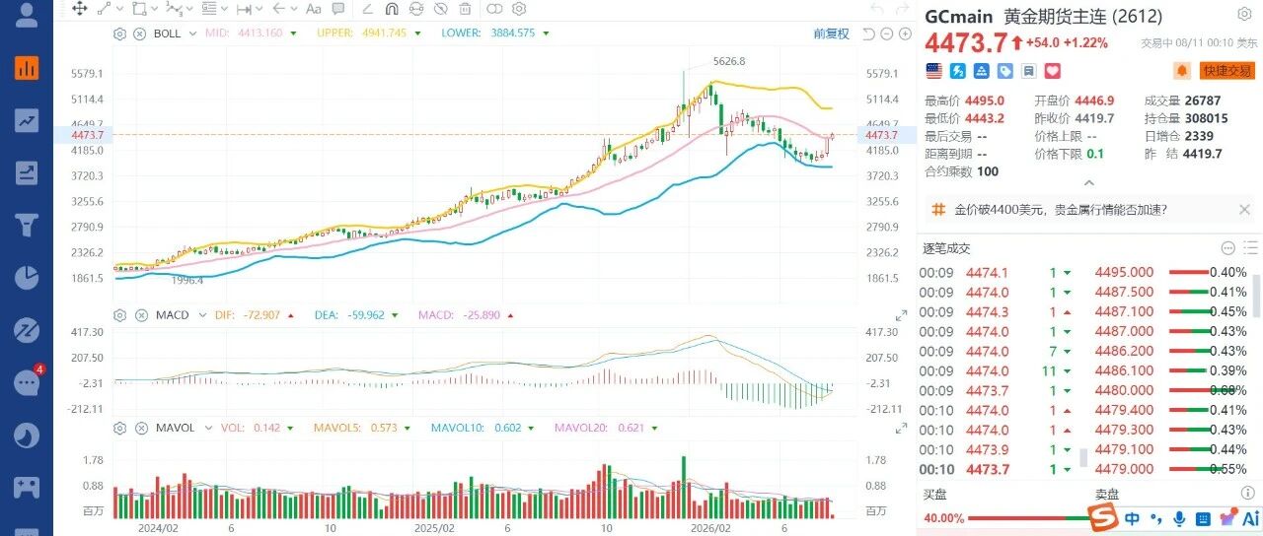1263x536 pixels.
Task: Click the 前复权 adjustment option
Action: tap(831, 33)
